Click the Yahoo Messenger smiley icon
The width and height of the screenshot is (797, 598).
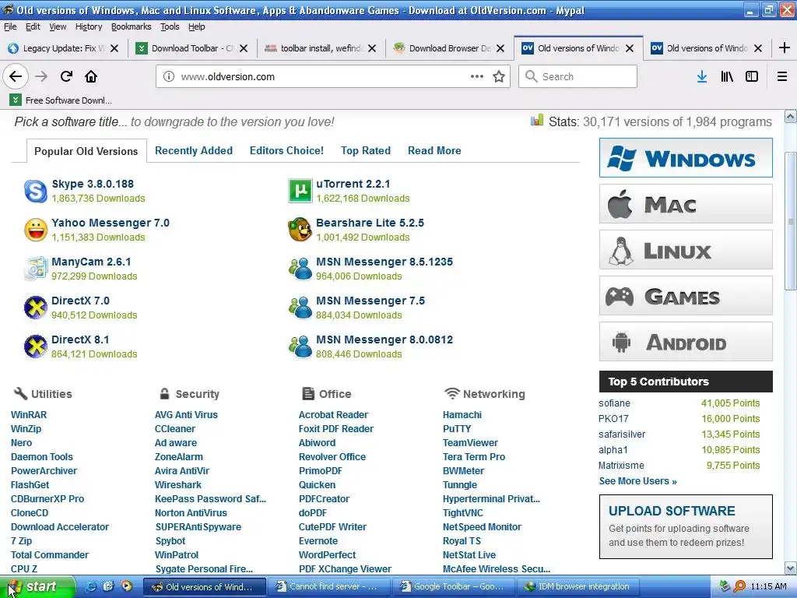(x=36, y=230)
